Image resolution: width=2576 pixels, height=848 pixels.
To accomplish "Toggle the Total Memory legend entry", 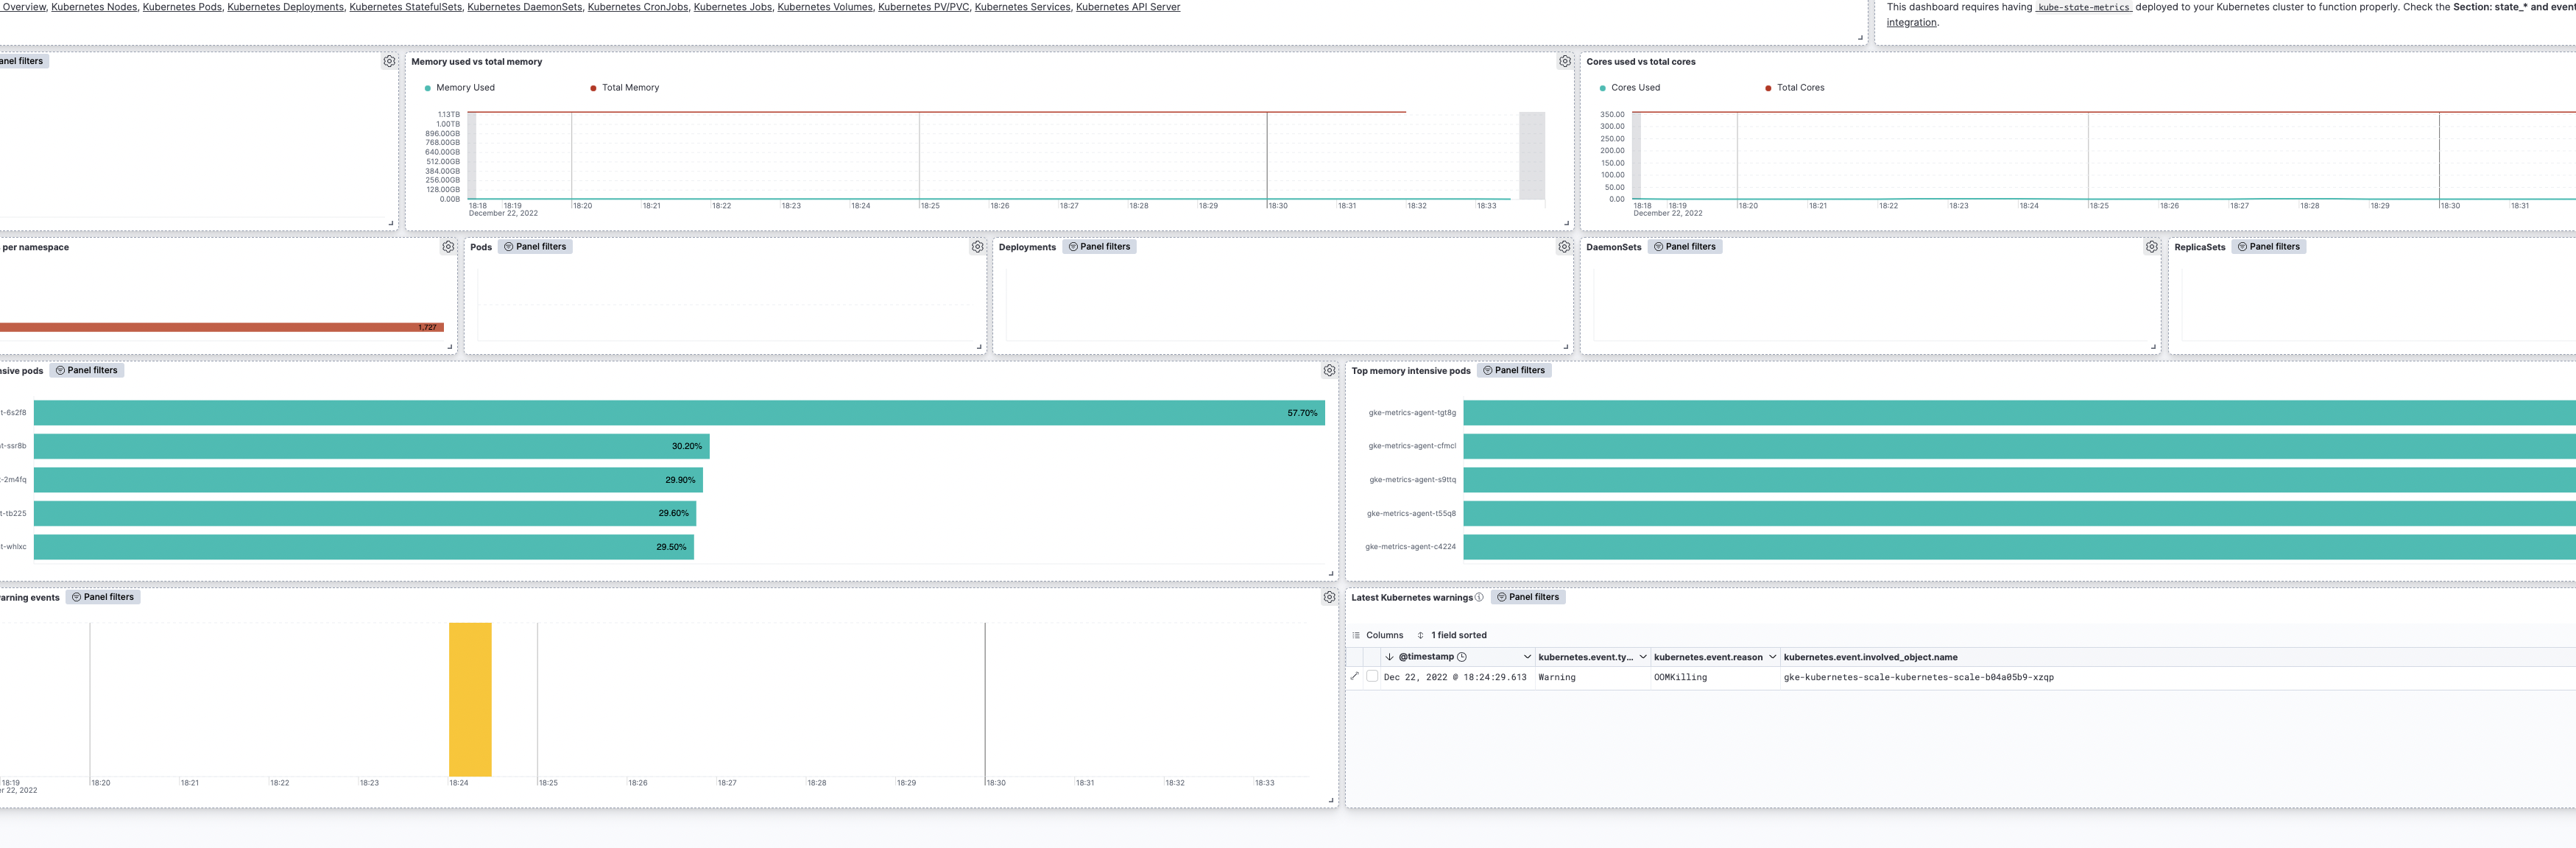I will (x=628, y=87).
